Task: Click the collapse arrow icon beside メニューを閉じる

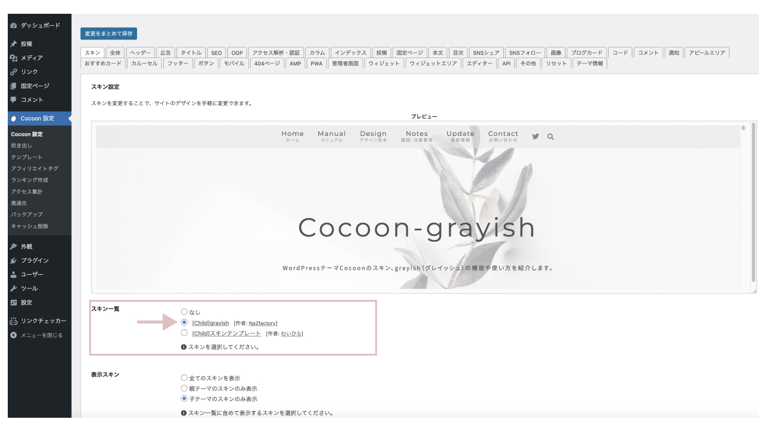Action: [x=14, y=335]
